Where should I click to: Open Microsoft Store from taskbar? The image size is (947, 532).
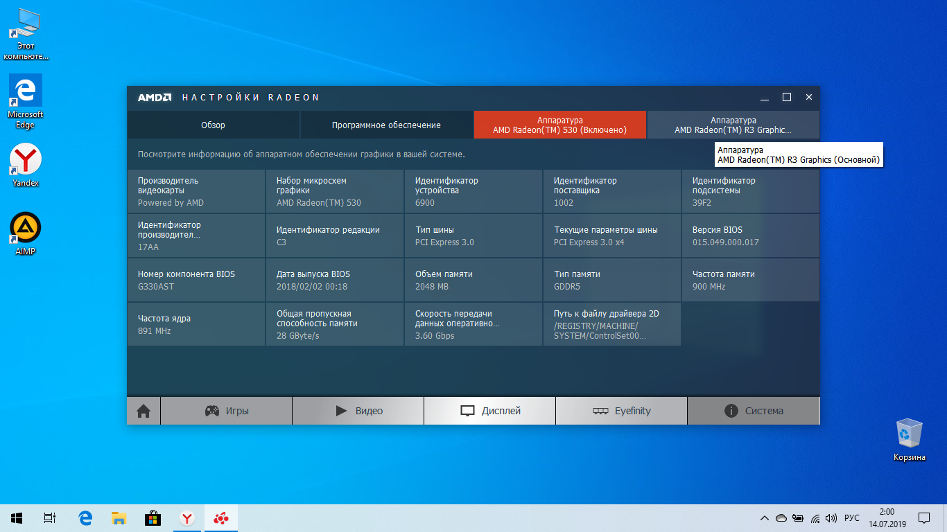pos(153,517)
